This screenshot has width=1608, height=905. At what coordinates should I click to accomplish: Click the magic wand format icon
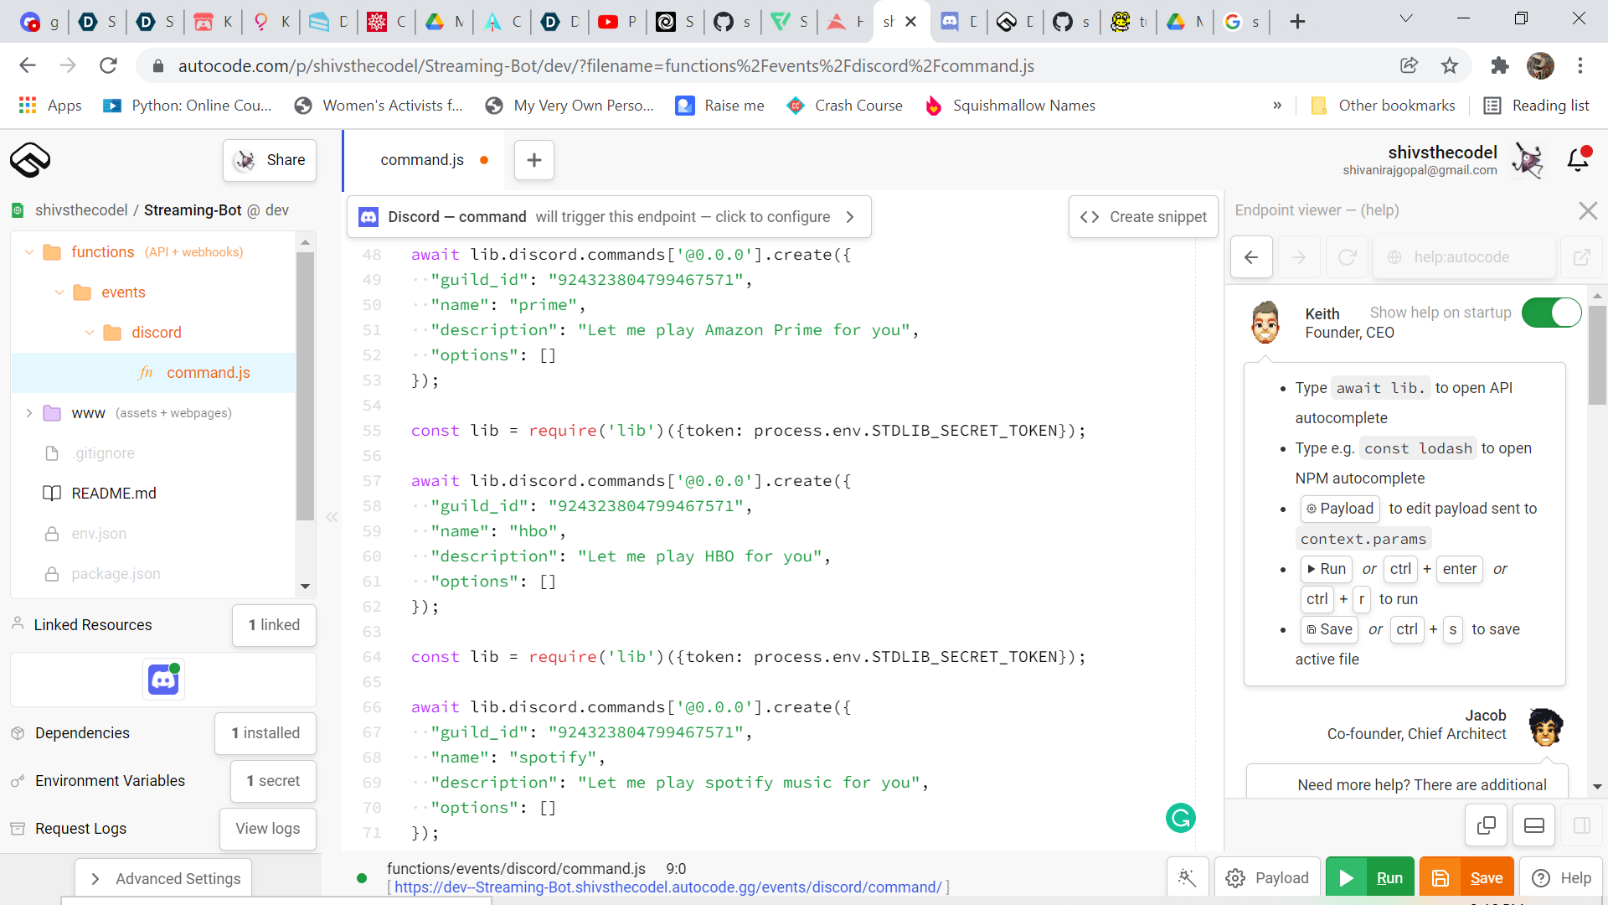click(1187, 877)
